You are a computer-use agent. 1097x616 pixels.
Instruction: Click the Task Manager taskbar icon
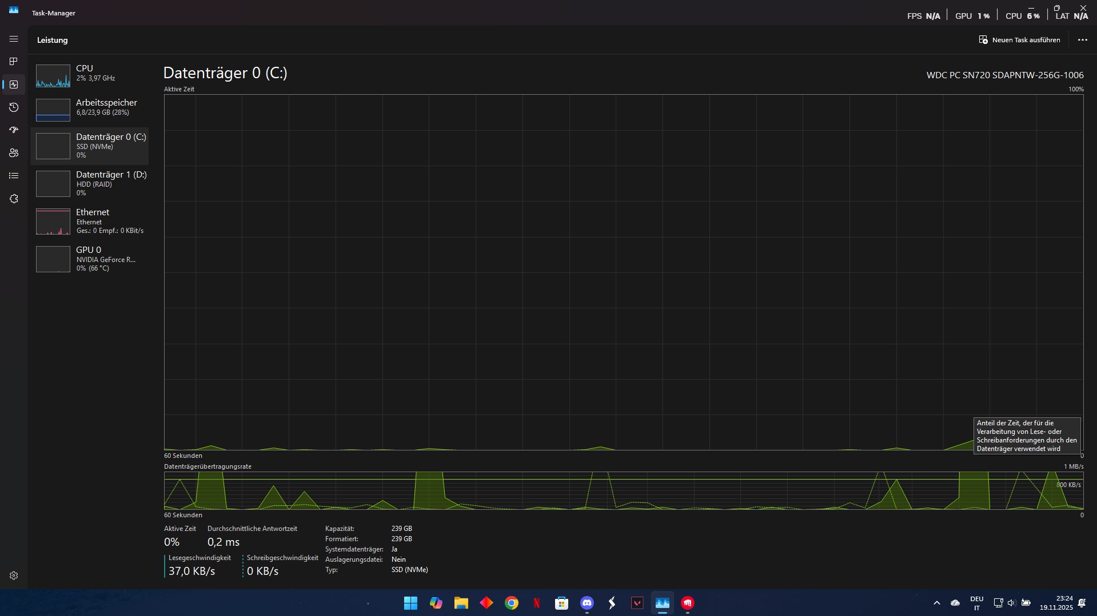point(663,603)
